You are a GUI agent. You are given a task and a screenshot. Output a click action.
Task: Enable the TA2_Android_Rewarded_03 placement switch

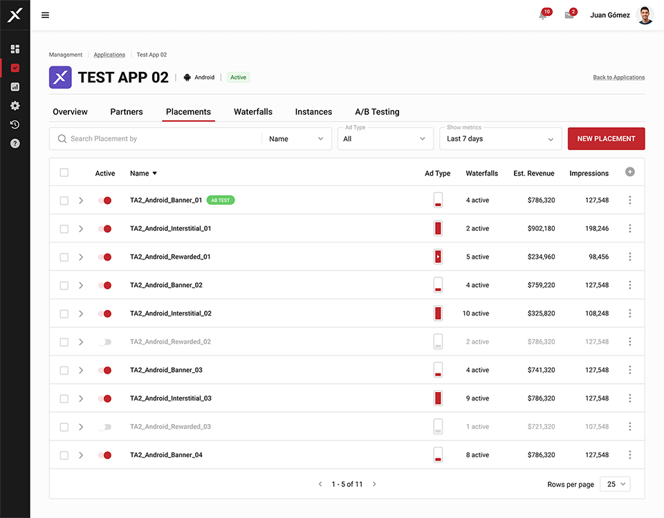click(104, 427)
